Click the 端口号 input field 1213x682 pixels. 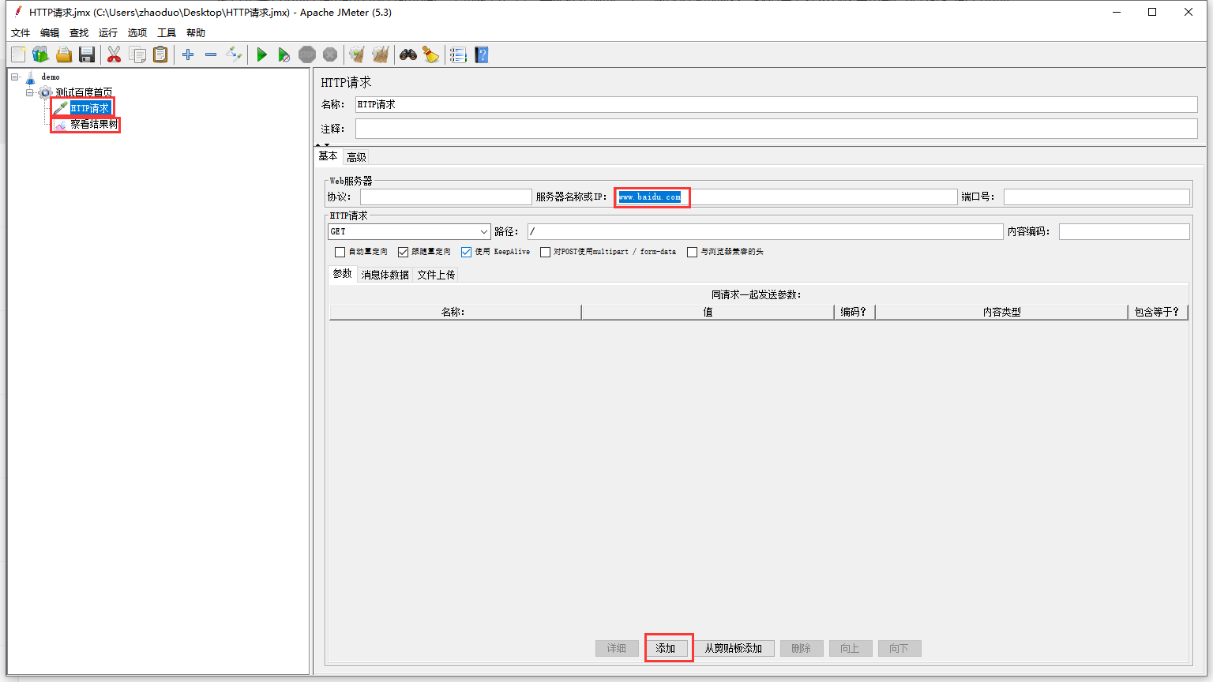click(1096, 197)
